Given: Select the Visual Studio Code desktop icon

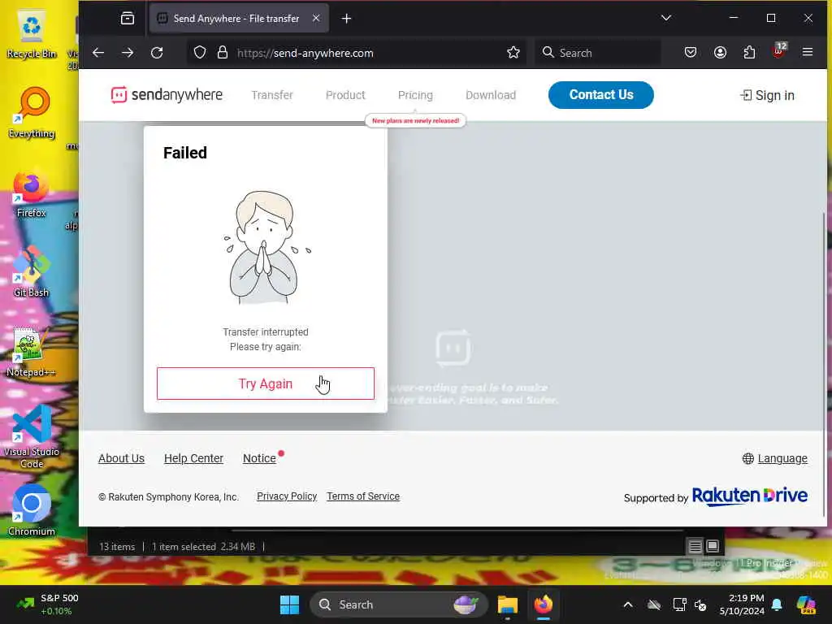Looking at the screenshot, I should pos(32,436).
